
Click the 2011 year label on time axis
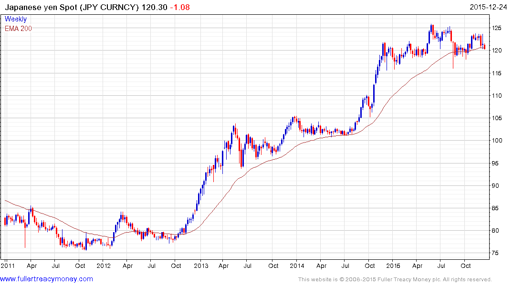pos(8,266)
